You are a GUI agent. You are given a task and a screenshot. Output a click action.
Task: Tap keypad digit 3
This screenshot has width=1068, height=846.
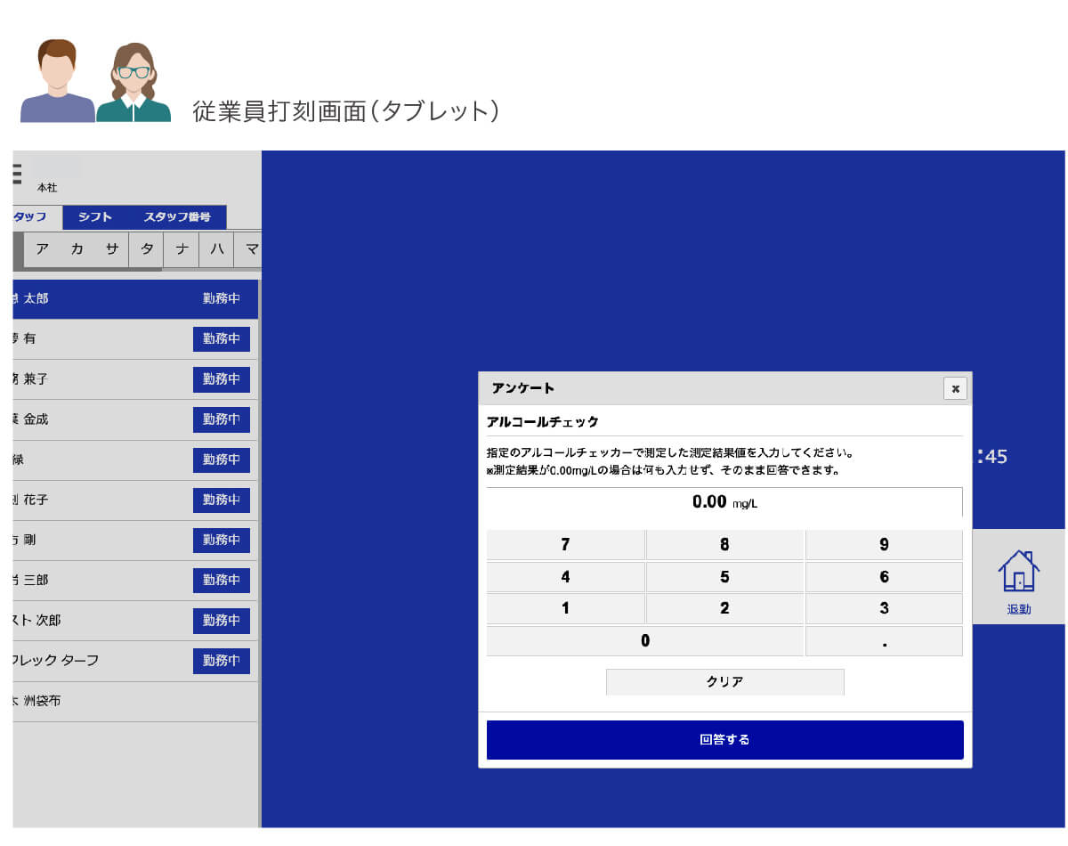[884, 609]
